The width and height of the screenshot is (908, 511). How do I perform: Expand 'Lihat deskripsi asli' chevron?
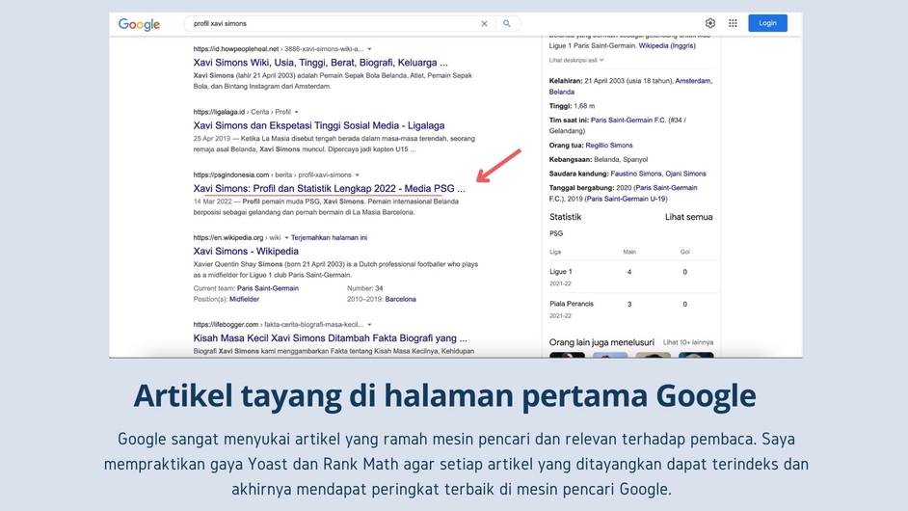tap(601, 60)
